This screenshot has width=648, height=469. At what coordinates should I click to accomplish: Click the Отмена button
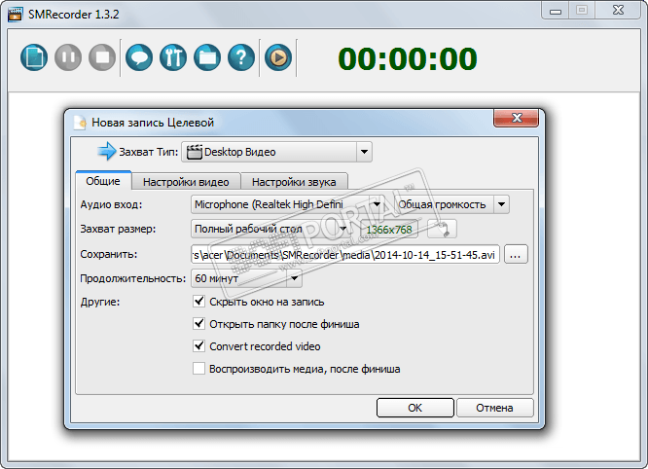(x=494, y=408)
